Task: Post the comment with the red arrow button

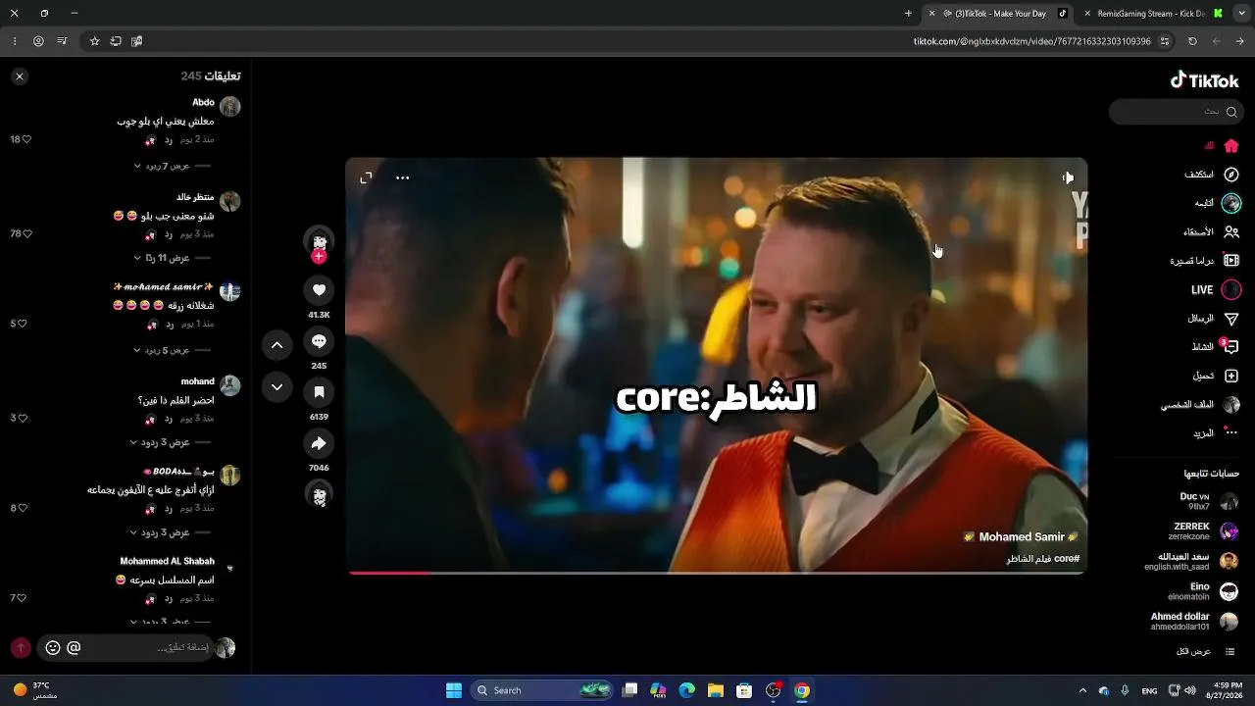Action: 20,648
